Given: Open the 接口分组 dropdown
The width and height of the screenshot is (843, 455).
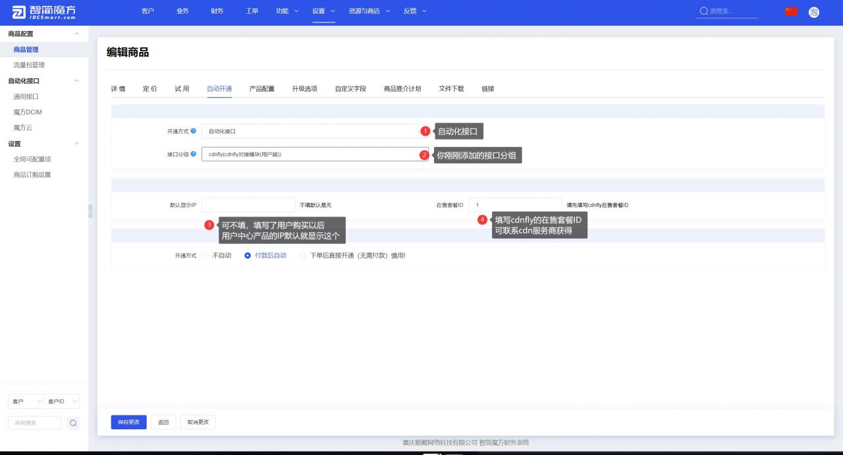Looking at the screenshot, I should point(314,154).
